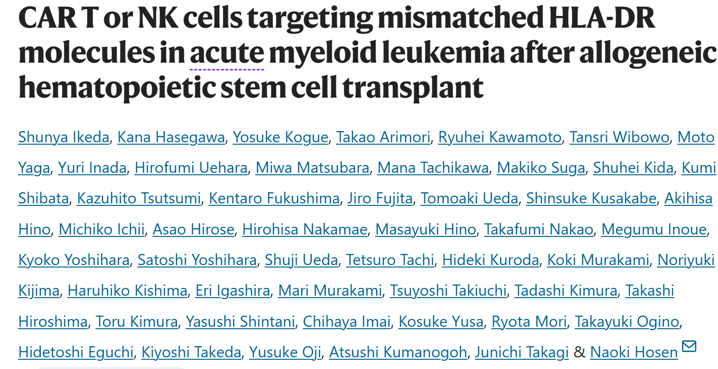Open author link Kana Hasegawa

click(171, 137)
